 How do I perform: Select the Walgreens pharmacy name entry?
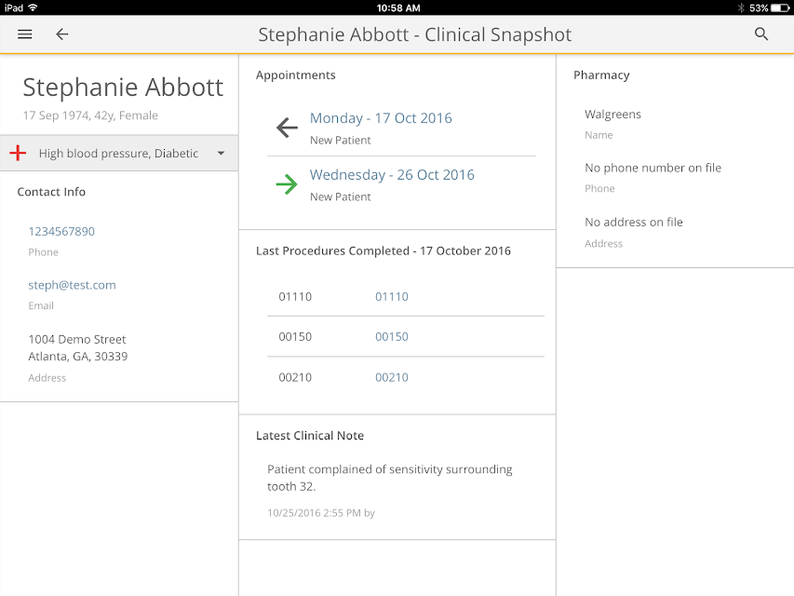pos(612,115)
